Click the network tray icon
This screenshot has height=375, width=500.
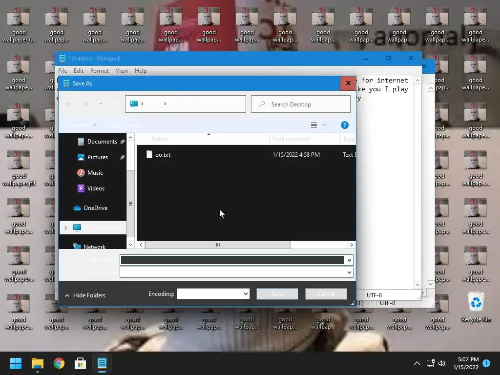click(430, 363)
